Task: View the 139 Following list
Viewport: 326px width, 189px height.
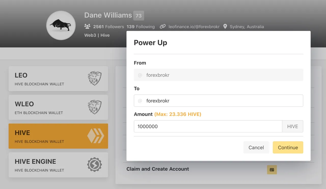Action: [x=141, y=27]
